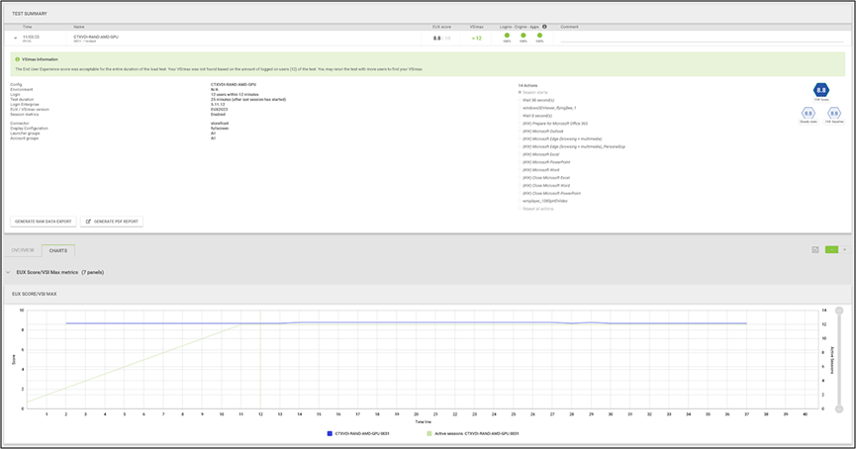Click the Name column header
Viewport: 856px width, 449px height.
(79, 27)
